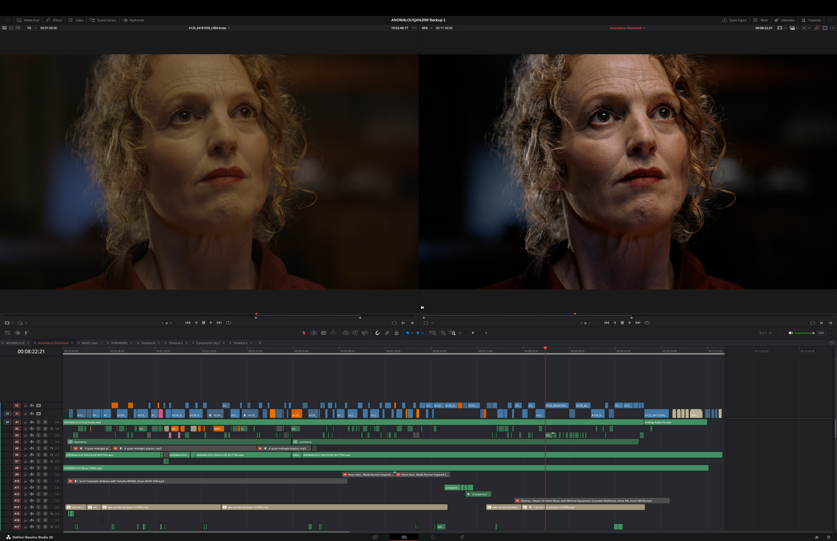The width and height of the screenshot is (837, 541).
Task: Open the timeline viewer 45% zoom dropdown
Action: point(427,28)
